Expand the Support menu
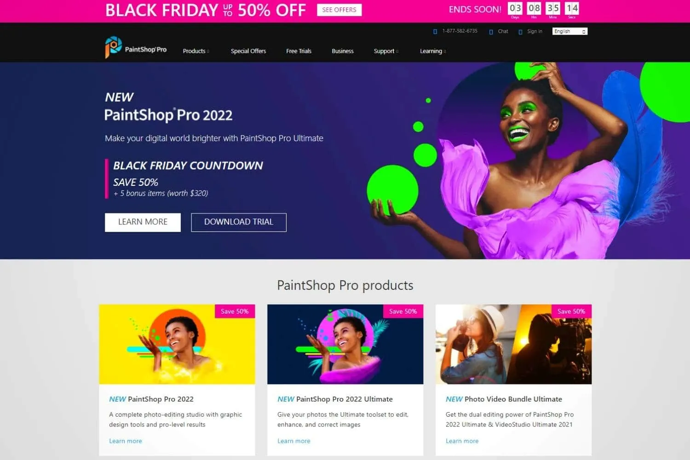 coord(386,51)
